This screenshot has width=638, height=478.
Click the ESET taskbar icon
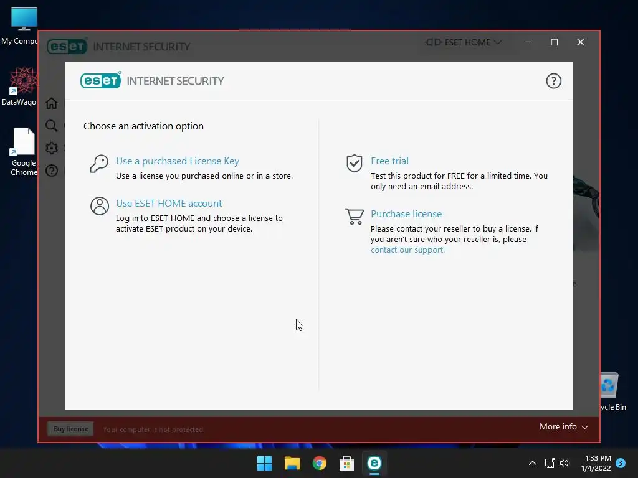[x=374, y=463]
